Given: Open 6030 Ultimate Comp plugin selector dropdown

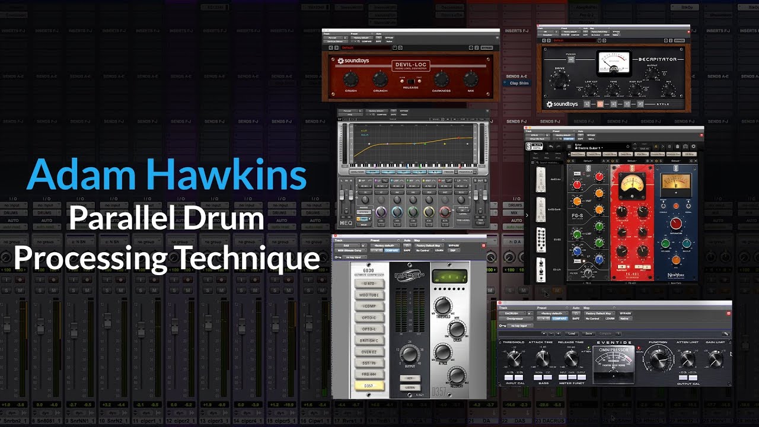Looking at the screenshot, I should click(x=350, y=250).
